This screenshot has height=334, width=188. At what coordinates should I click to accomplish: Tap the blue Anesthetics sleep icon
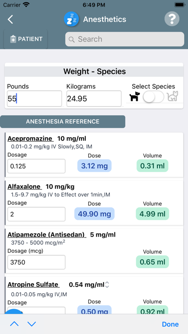coord(71,19)
